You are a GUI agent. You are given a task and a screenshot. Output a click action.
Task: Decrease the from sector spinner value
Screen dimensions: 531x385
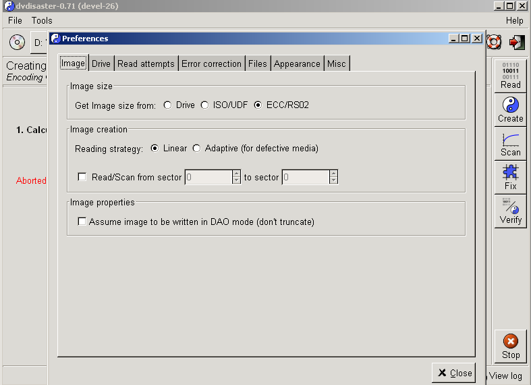click(x=236, y=180)
